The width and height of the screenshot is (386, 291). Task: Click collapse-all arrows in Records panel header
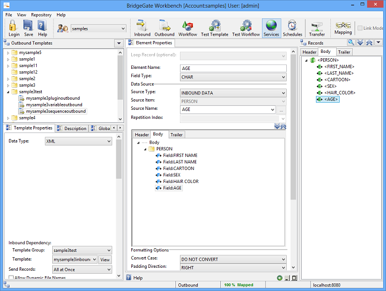point(369,43)
